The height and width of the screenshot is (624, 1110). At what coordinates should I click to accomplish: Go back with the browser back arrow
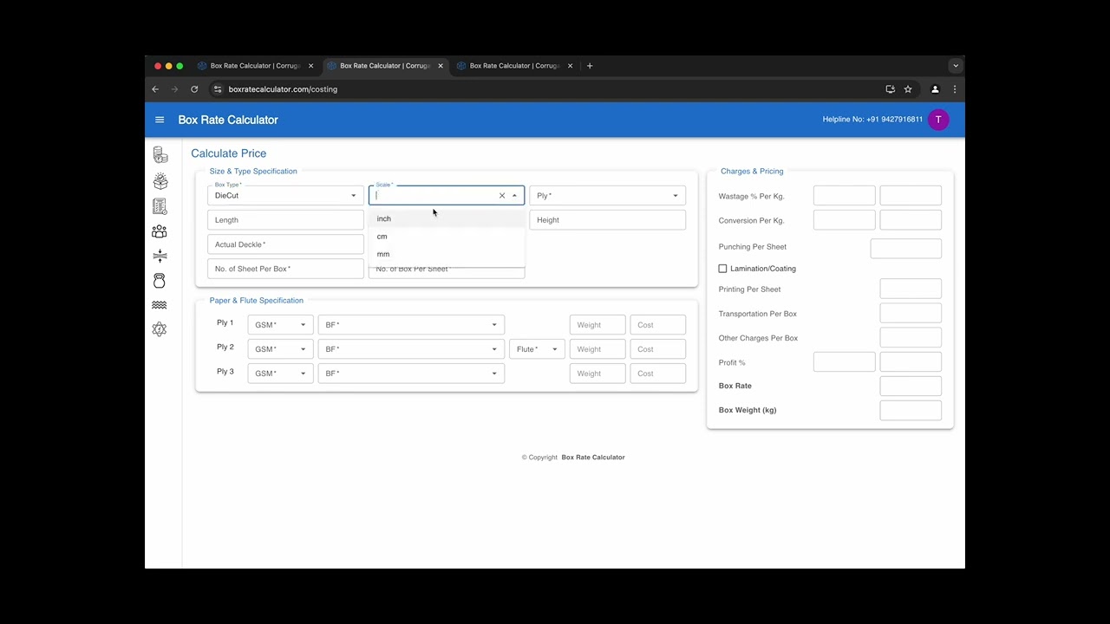(155, 89)
